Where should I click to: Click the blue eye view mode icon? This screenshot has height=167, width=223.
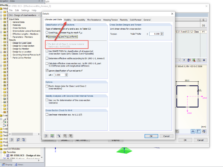tap(204, 60)
